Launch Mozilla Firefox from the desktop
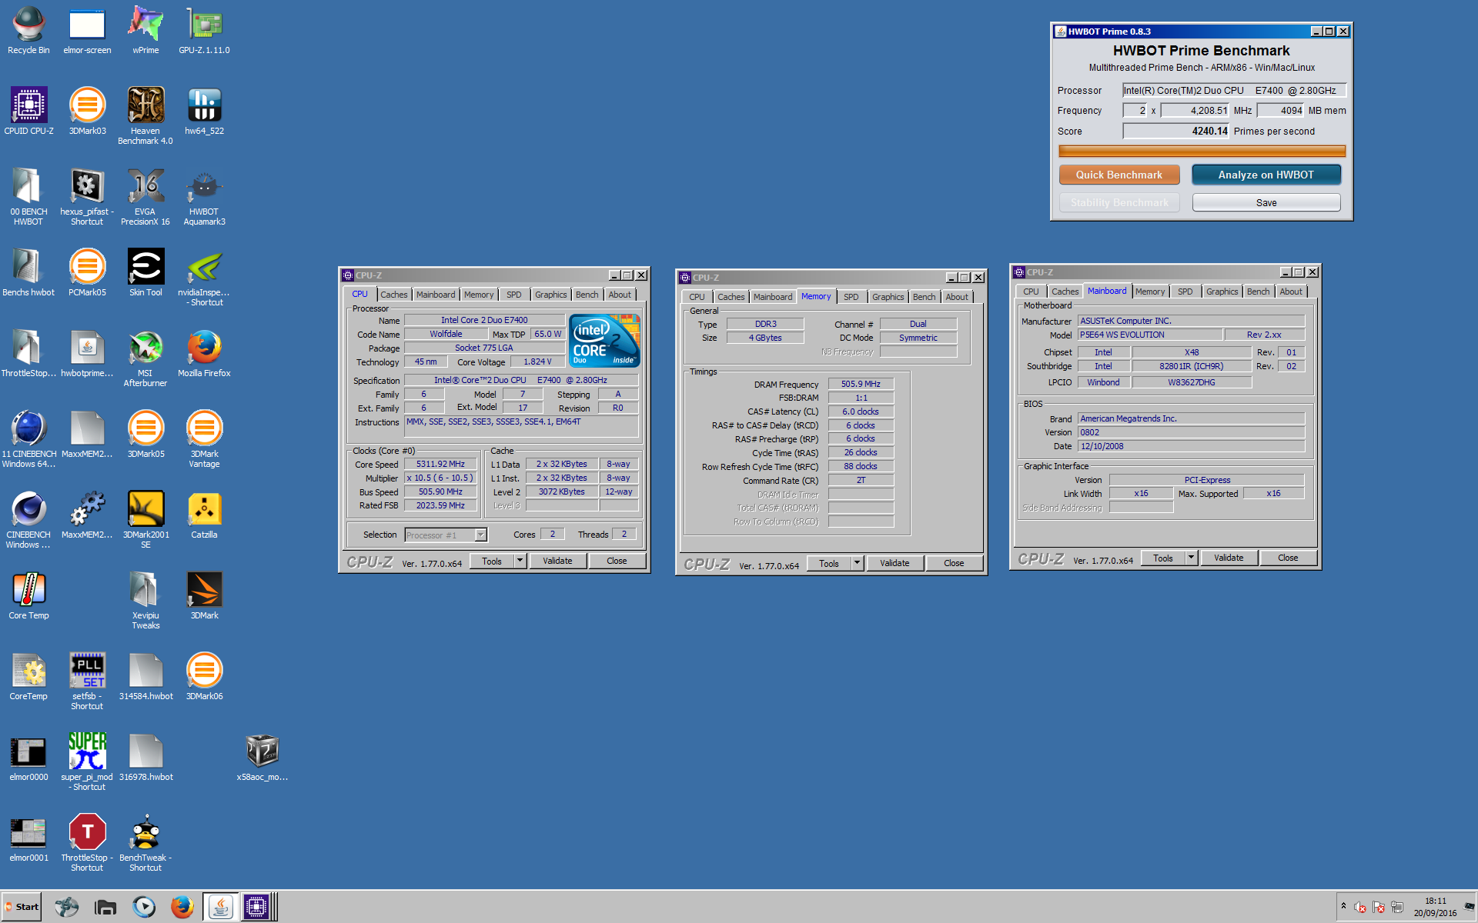 [204, 354]
